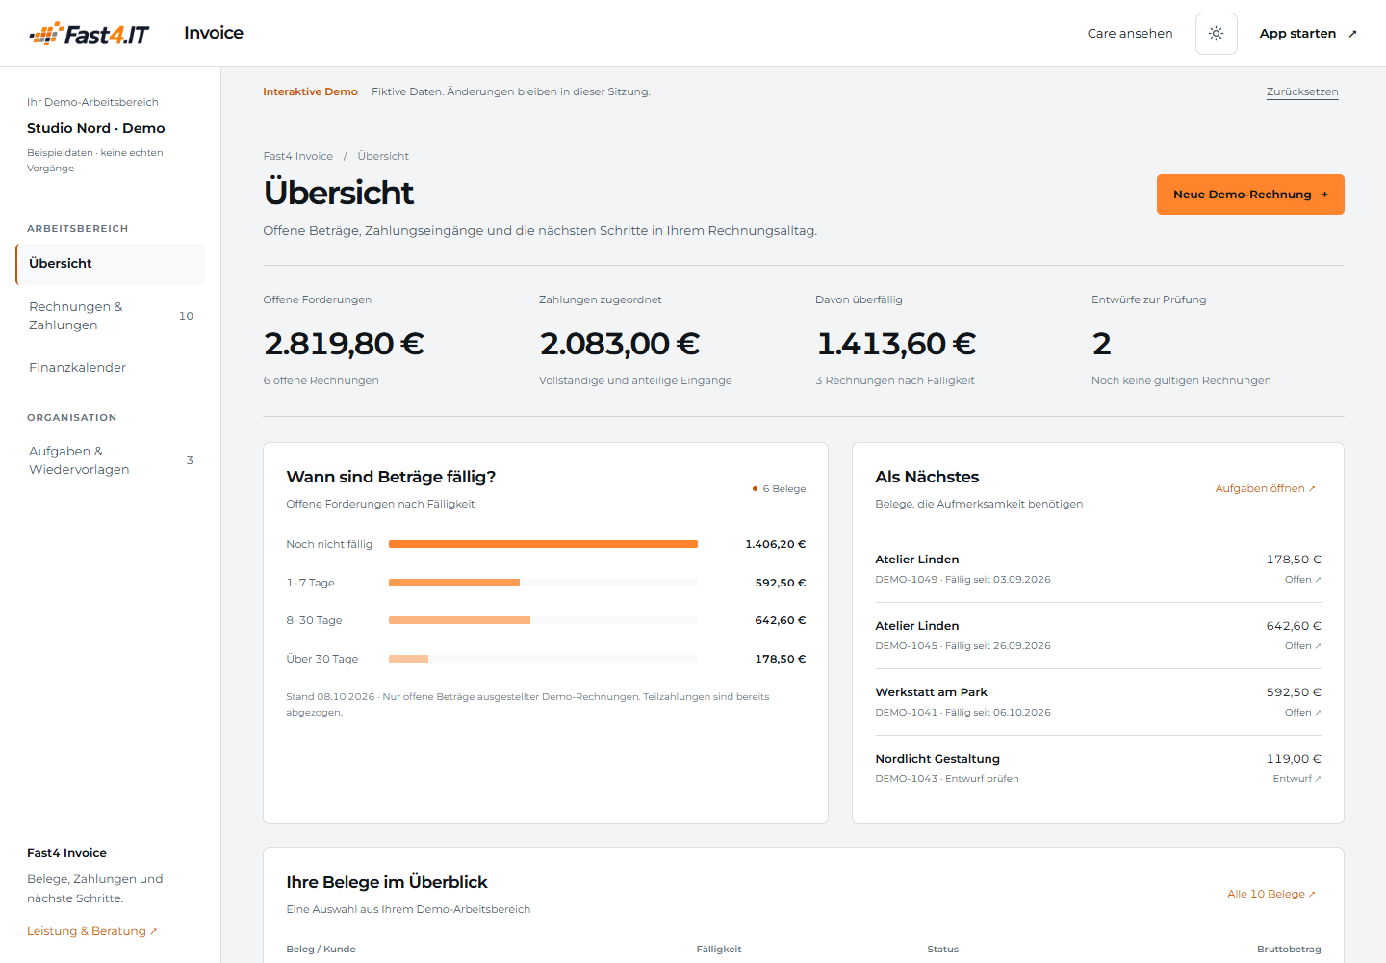The height and width of the screenshot is (963, 1386).
Task: Click the Bruttobetrag column header
Action: (x=1289, y=950)
